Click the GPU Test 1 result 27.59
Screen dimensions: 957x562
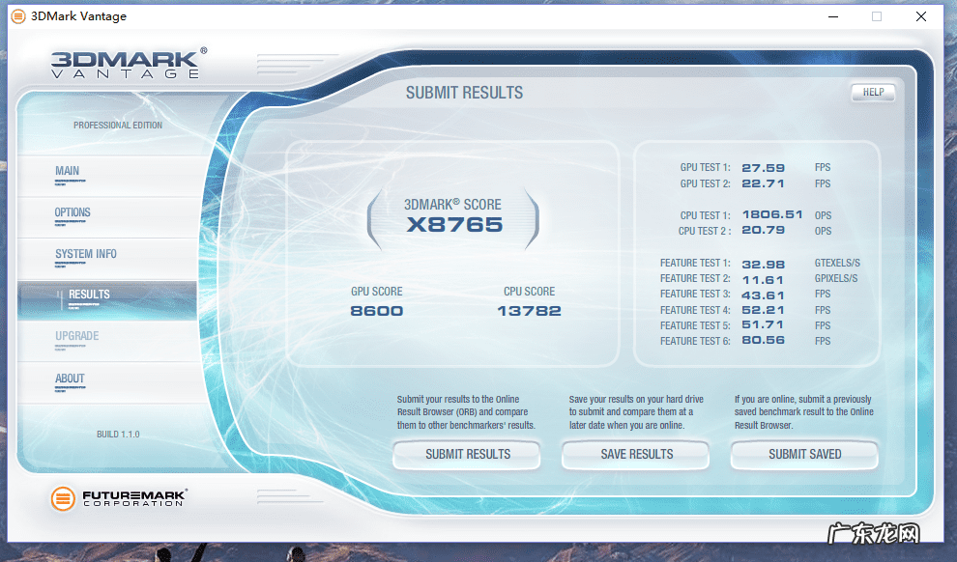click(x=763, y=168)
